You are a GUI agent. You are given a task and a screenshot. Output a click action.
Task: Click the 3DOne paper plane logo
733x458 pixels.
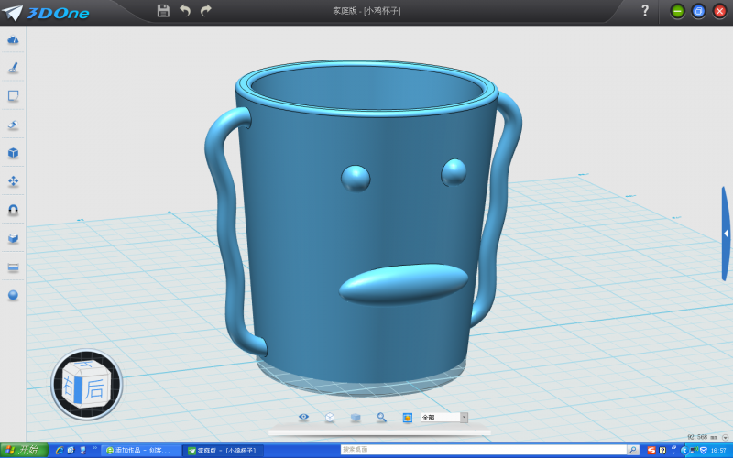[13, 12]
